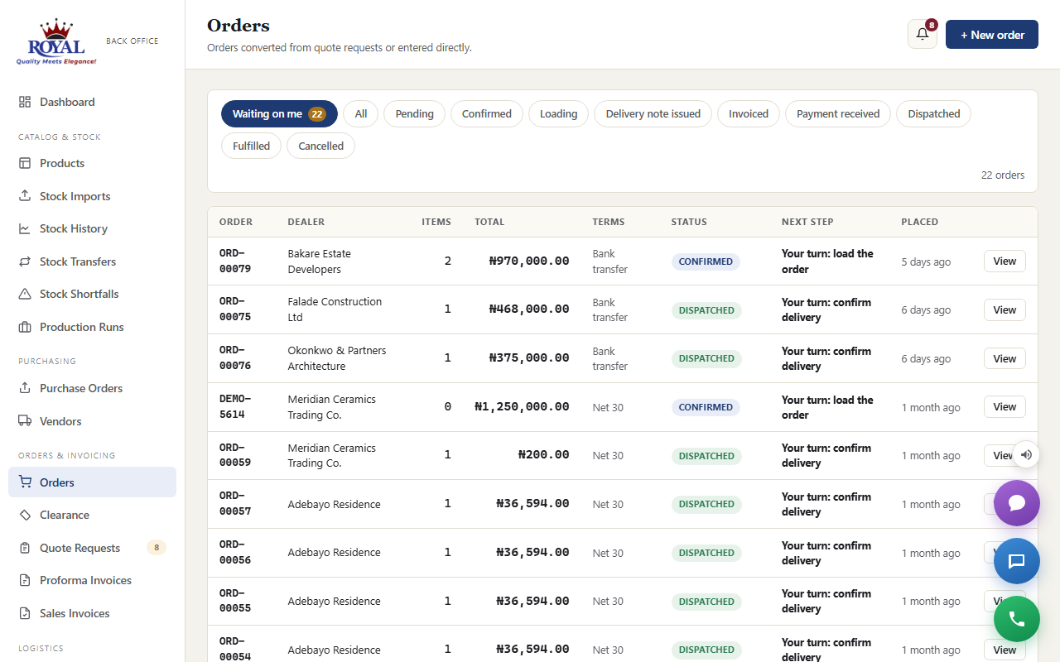The height and width of the screenshot is (662, 1060).
Task: Click the ORD-00057 order number
Action: click(x=235, y=504)
